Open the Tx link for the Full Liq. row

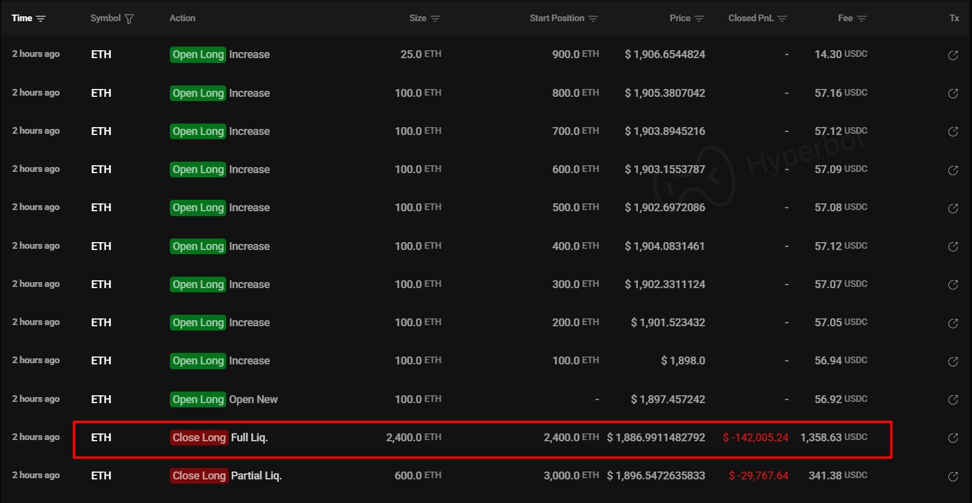tap(953, 438)
